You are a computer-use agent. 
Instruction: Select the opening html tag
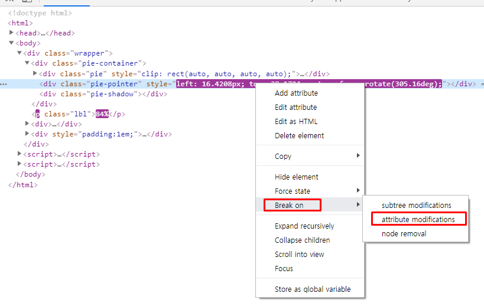point(20,23)
